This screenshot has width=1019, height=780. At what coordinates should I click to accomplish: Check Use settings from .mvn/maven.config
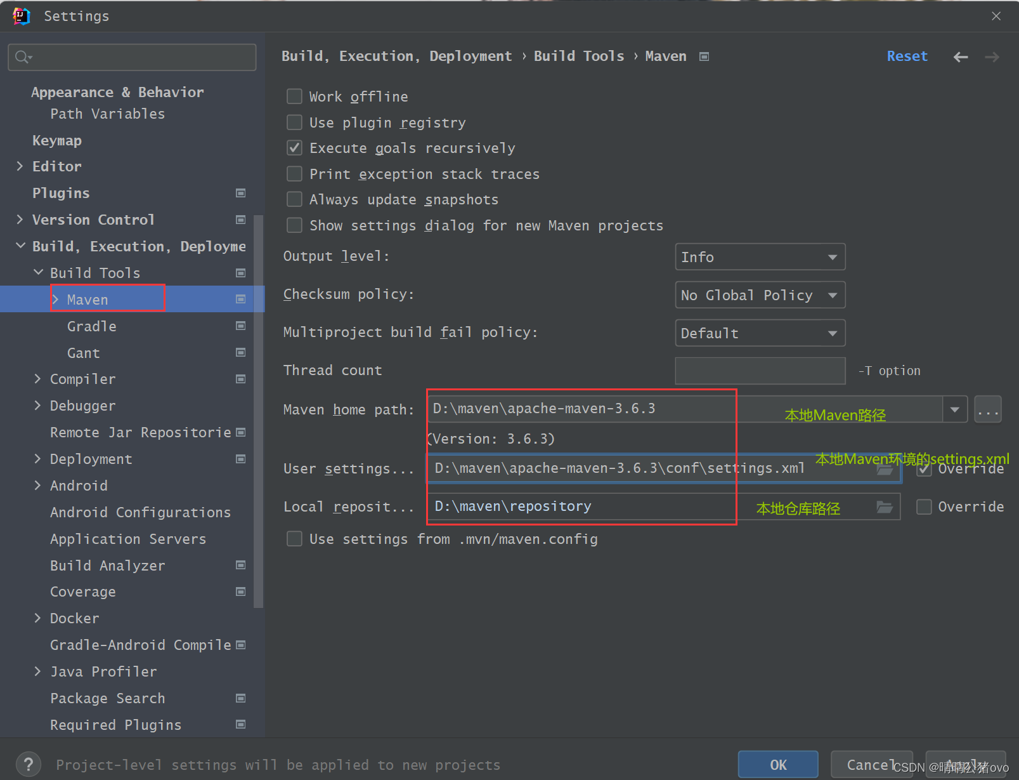tap(294, 539)
